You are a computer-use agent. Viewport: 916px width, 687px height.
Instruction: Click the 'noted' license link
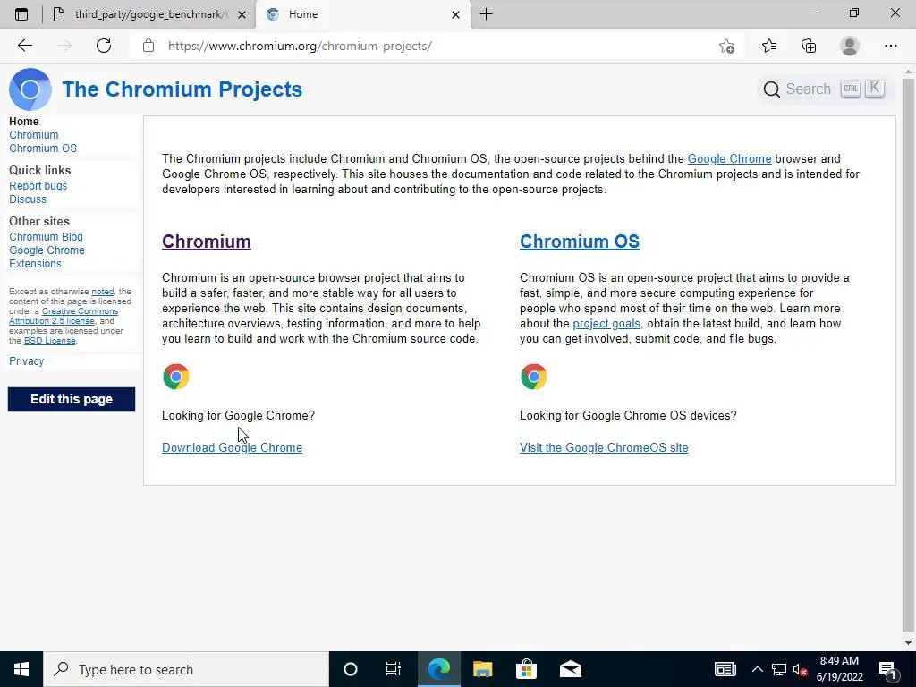coord(102,291)
